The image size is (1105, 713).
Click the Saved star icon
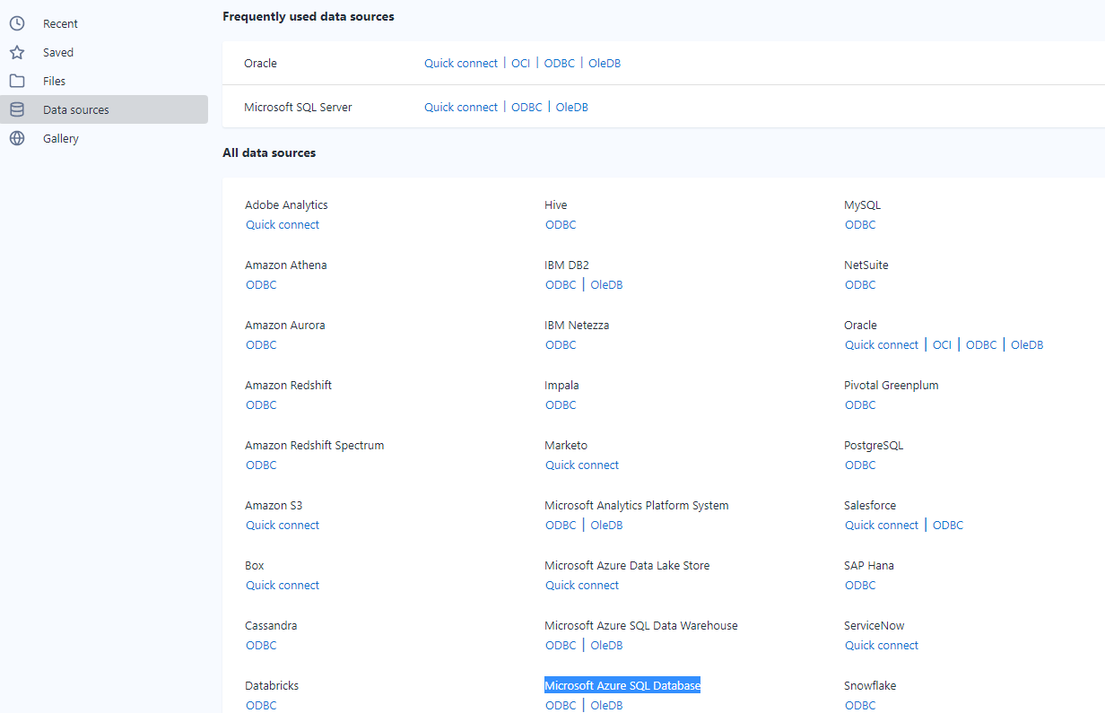[x=17, y=52]
